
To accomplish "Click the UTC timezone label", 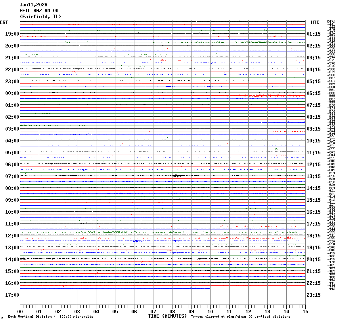I will [315, 23].
